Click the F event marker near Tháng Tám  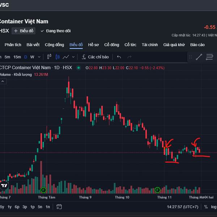(x=43, y=190)
